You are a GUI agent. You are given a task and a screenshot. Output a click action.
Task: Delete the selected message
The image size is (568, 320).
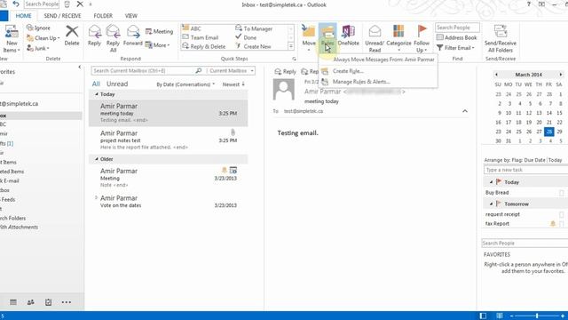pyautogui.click(x=72, y=36)
